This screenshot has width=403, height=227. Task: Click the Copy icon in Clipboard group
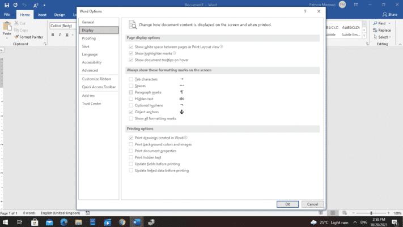pyautogui.click(x=16, y=30)
